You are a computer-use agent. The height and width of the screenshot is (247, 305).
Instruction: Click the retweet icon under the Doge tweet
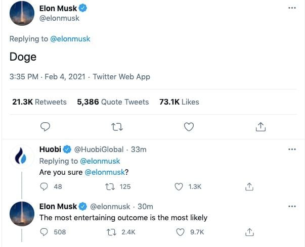[117, 126]
